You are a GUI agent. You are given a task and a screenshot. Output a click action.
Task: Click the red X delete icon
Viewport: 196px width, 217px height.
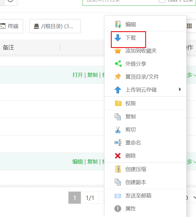click(118, 156)
